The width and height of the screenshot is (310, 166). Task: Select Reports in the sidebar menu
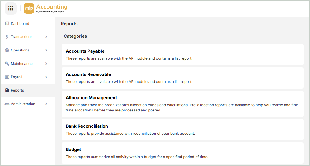point(17,90)
